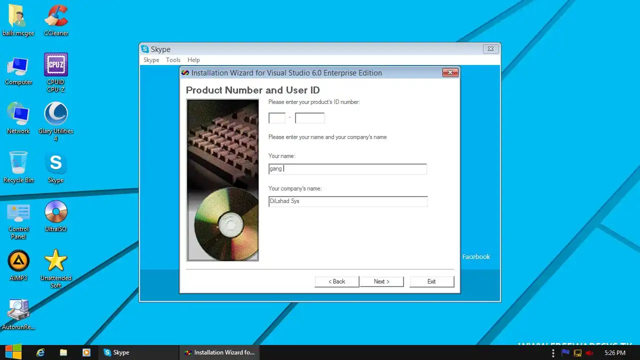The width and height of the screenshot is (640, 360).
Task: Open the AIMP3 desktop icon
Action: coord(18,265)
